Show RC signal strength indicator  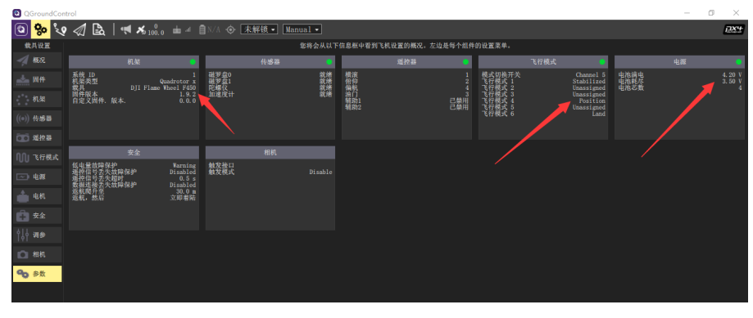(x=182, y=29)
